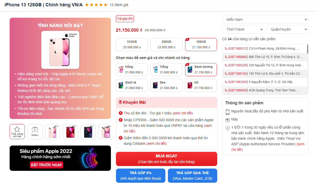Click the warranty shield icon
The height and width of the screenshot is (184, 317).
(228, 128)
